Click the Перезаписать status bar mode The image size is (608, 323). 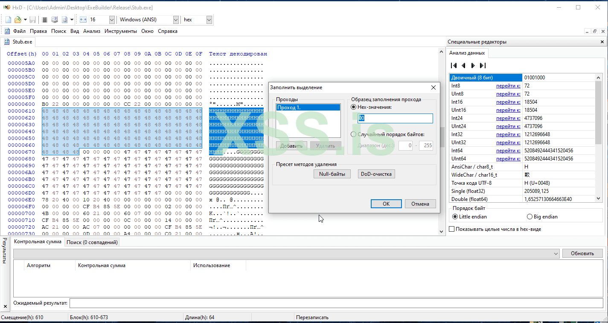(x=312, y=317)
